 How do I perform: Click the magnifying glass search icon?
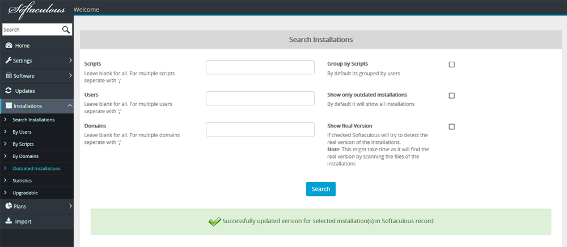coord(66,29)
